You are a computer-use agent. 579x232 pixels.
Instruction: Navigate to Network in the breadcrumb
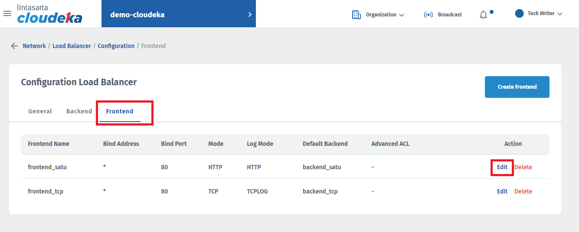[34, 46]
